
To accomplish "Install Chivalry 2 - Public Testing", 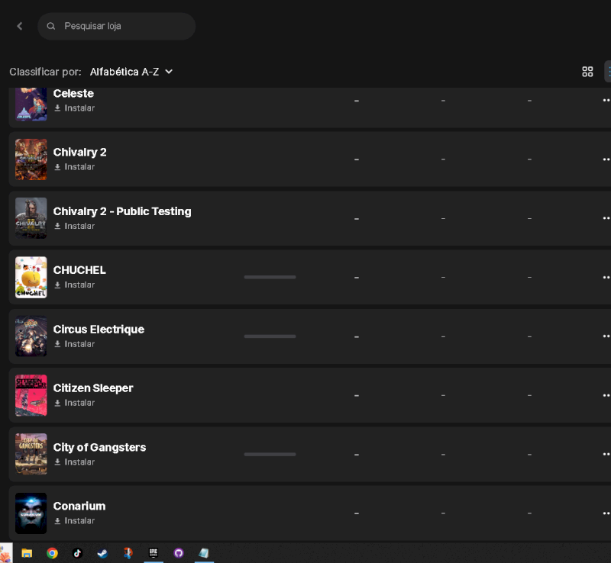I will tap(74, 227).
